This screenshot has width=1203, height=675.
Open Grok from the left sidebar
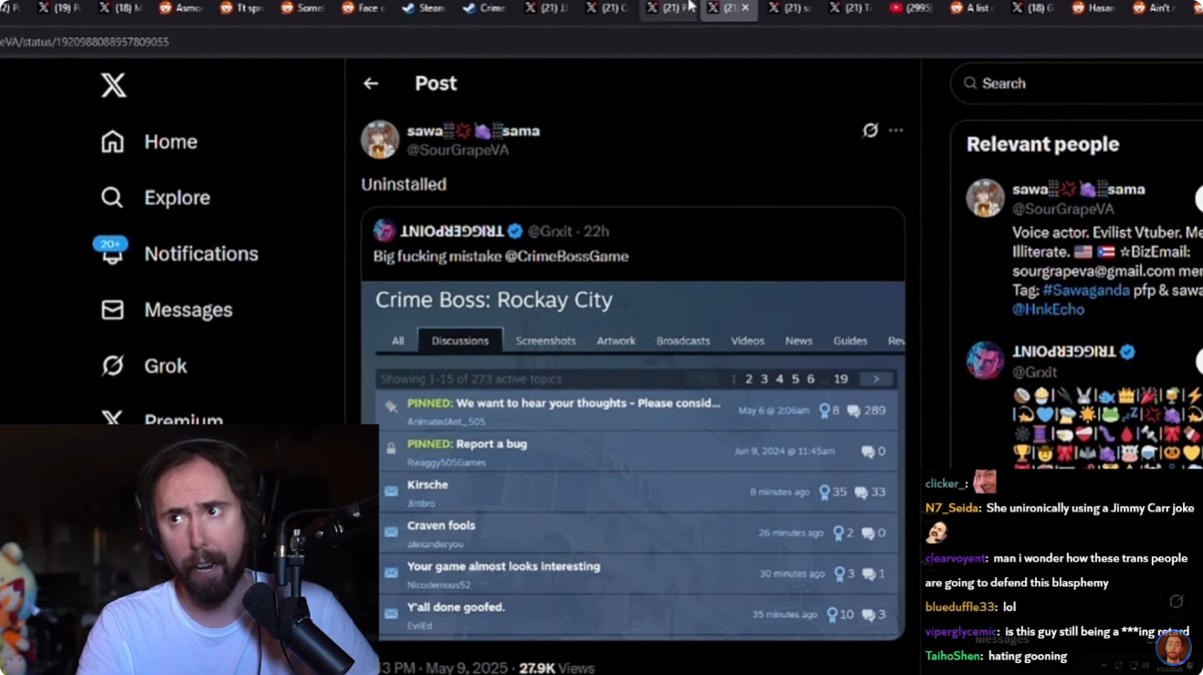[143, 365]
